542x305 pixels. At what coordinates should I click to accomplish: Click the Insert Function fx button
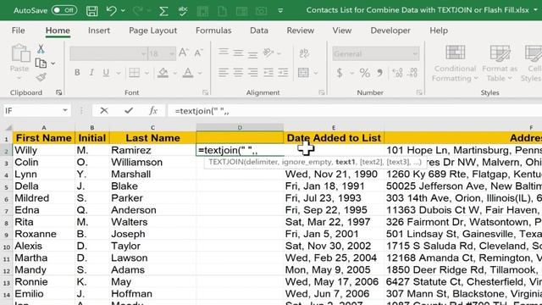[153, 111]
